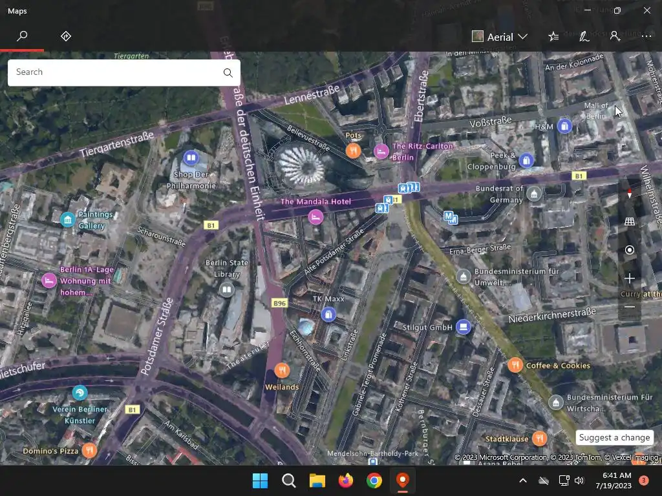Click the Niederkirchnerstraße street label

[x=552, y=315]
